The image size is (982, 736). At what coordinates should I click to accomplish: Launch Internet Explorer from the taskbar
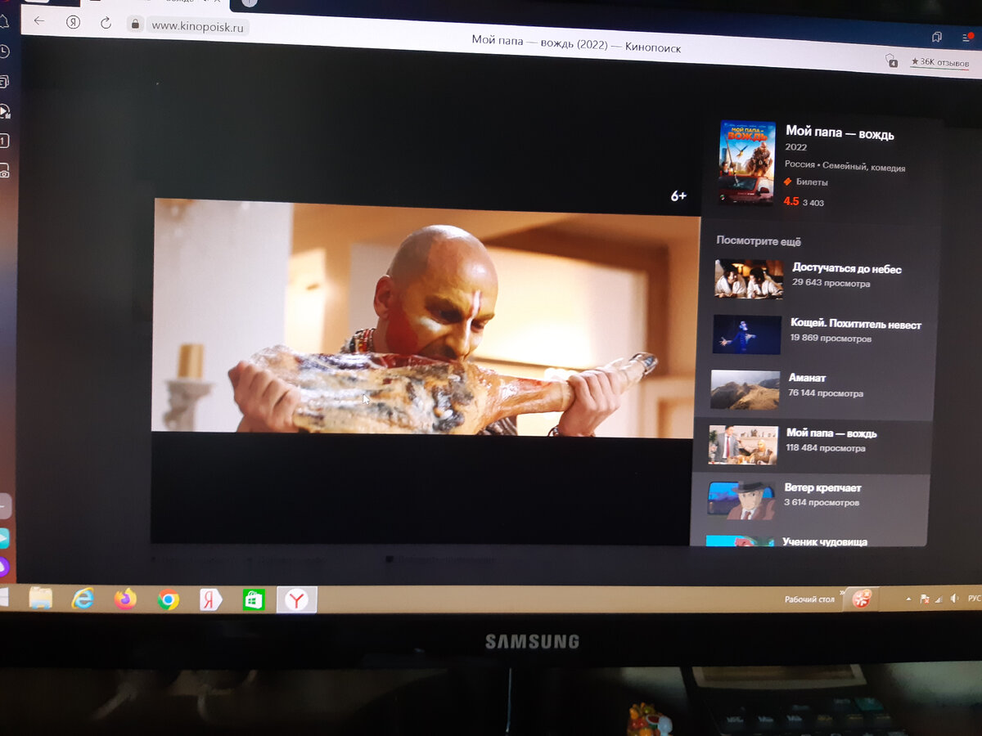pos(83,599)
